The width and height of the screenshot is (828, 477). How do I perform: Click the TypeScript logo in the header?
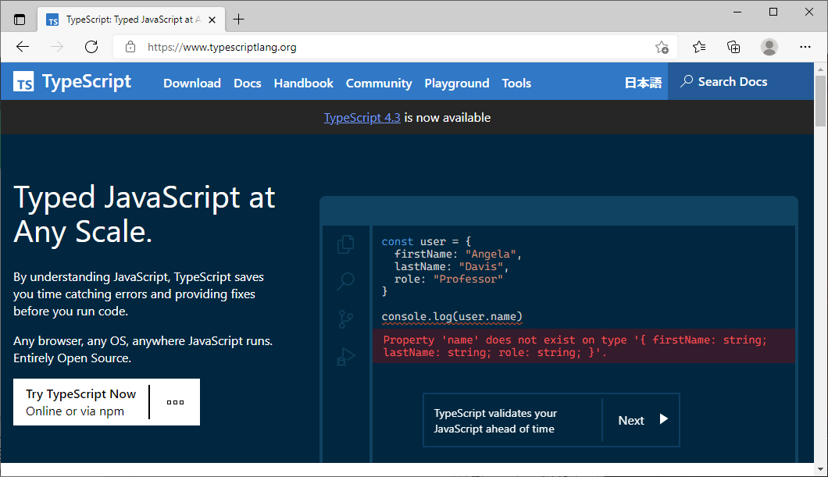(x=73, y=82)
